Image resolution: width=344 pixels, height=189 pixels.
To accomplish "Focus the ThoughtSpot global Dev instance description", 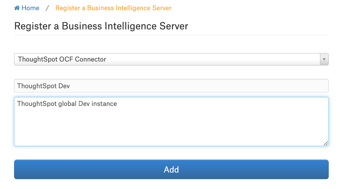I will click(x=171, y=121).
